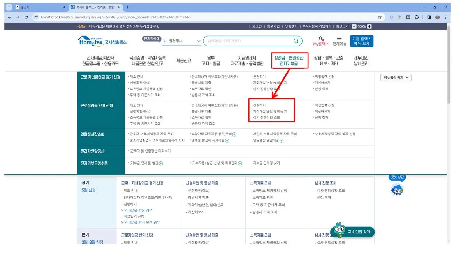454x272 pixels.
Task: Click the browser extensions puzzle icon
Action: pos(417,17)
